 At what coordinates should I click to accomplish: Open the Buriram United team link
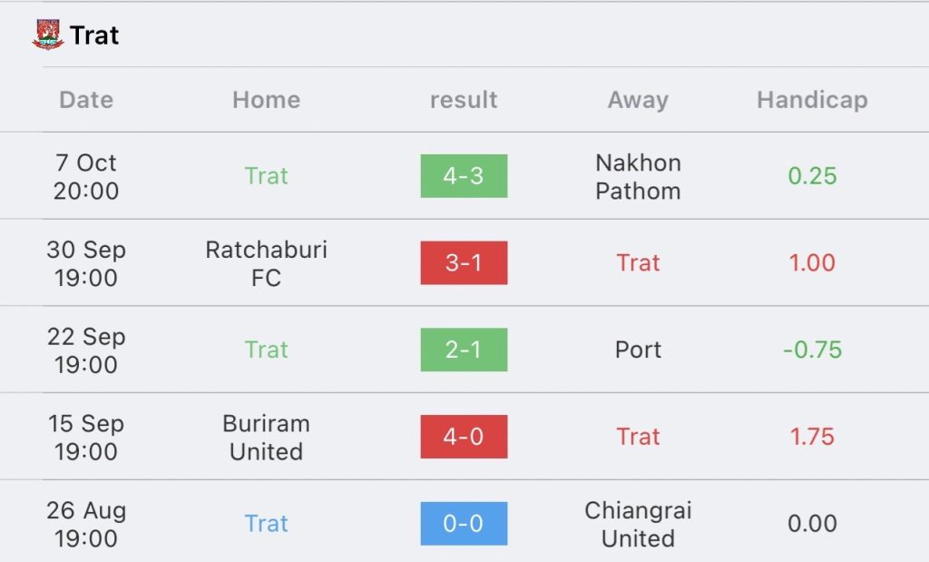point(266,438)
